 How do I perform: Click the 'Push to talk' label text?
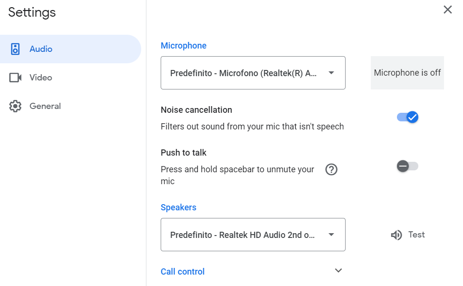183,153
